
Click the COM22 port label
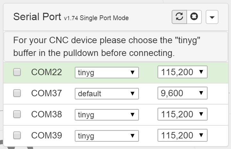coord(47,72)
